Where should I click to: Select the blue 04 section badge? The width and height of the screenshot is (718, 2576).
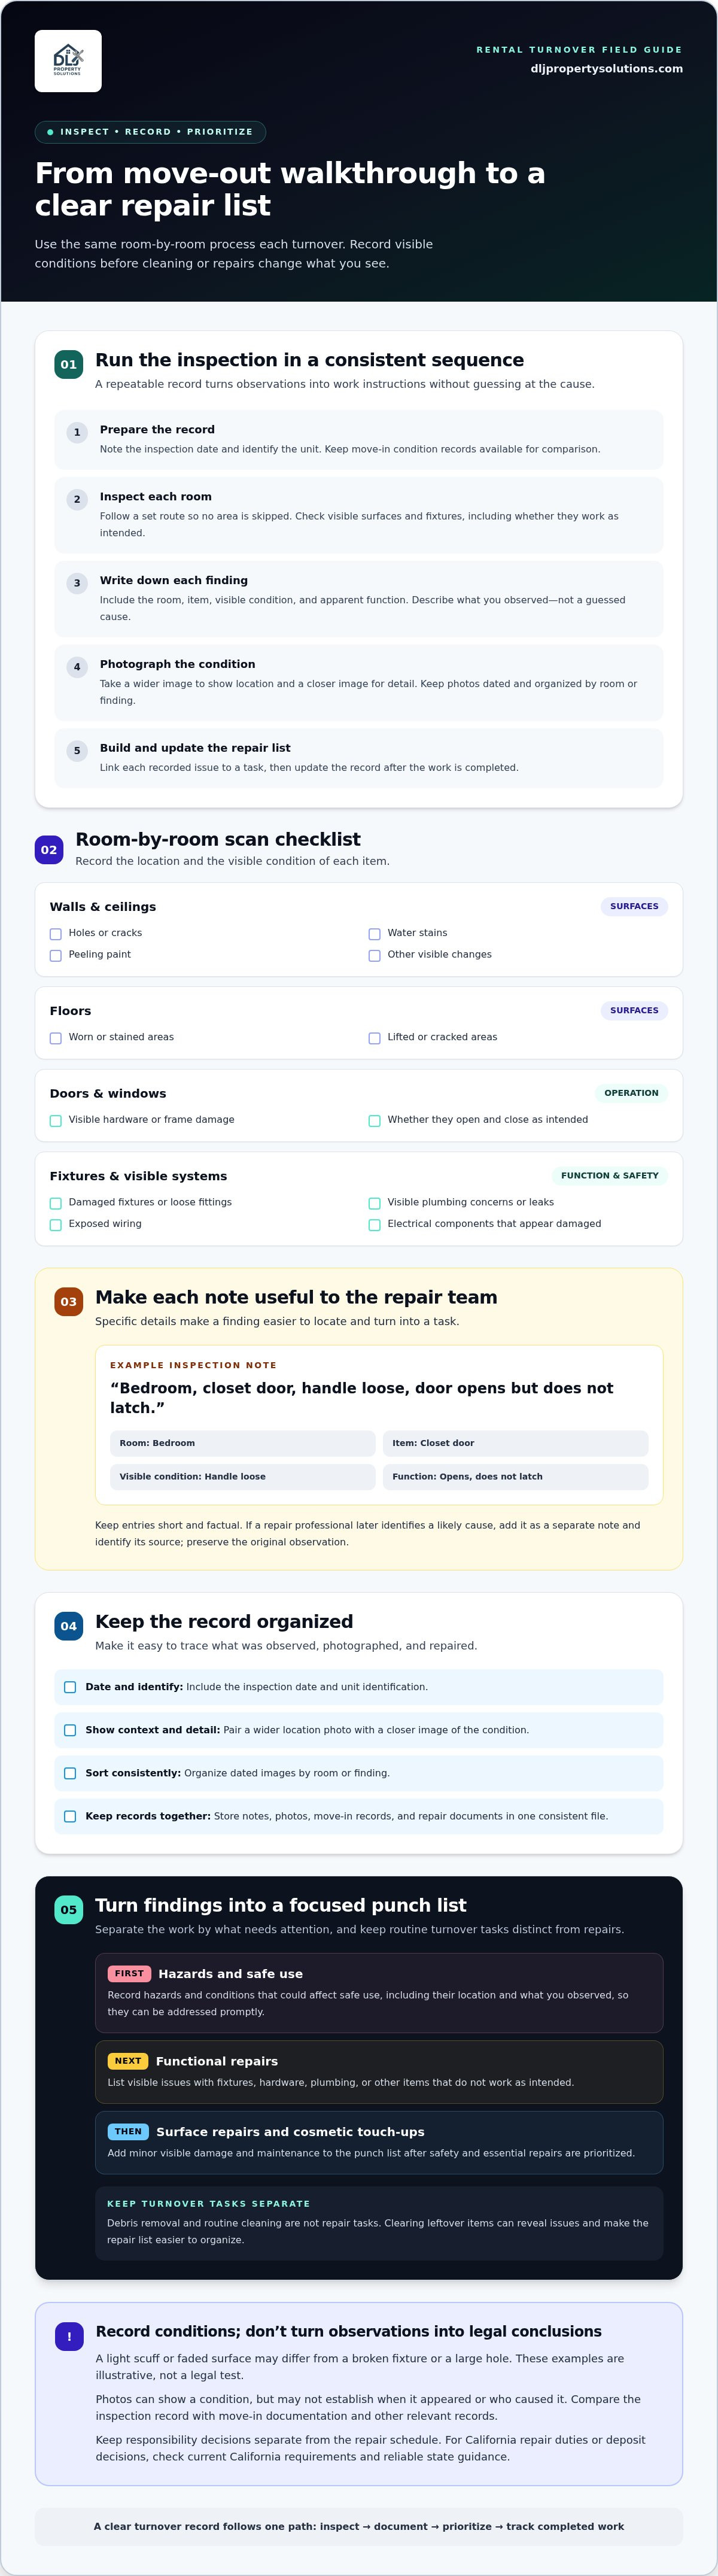coord(69,1626)
